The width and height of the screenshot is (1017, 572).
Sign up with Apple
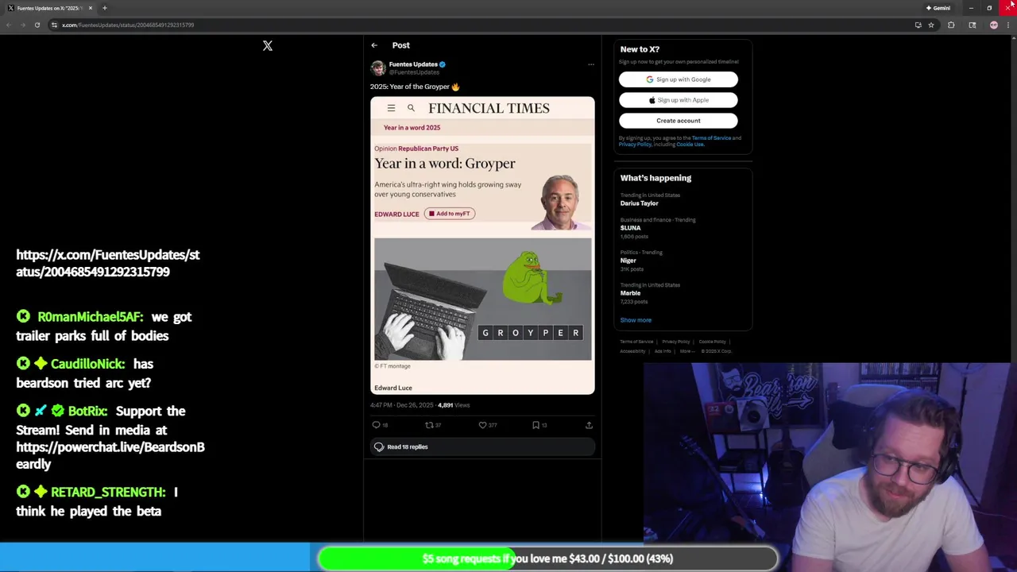pyautogui.click(x=679, y=100)
